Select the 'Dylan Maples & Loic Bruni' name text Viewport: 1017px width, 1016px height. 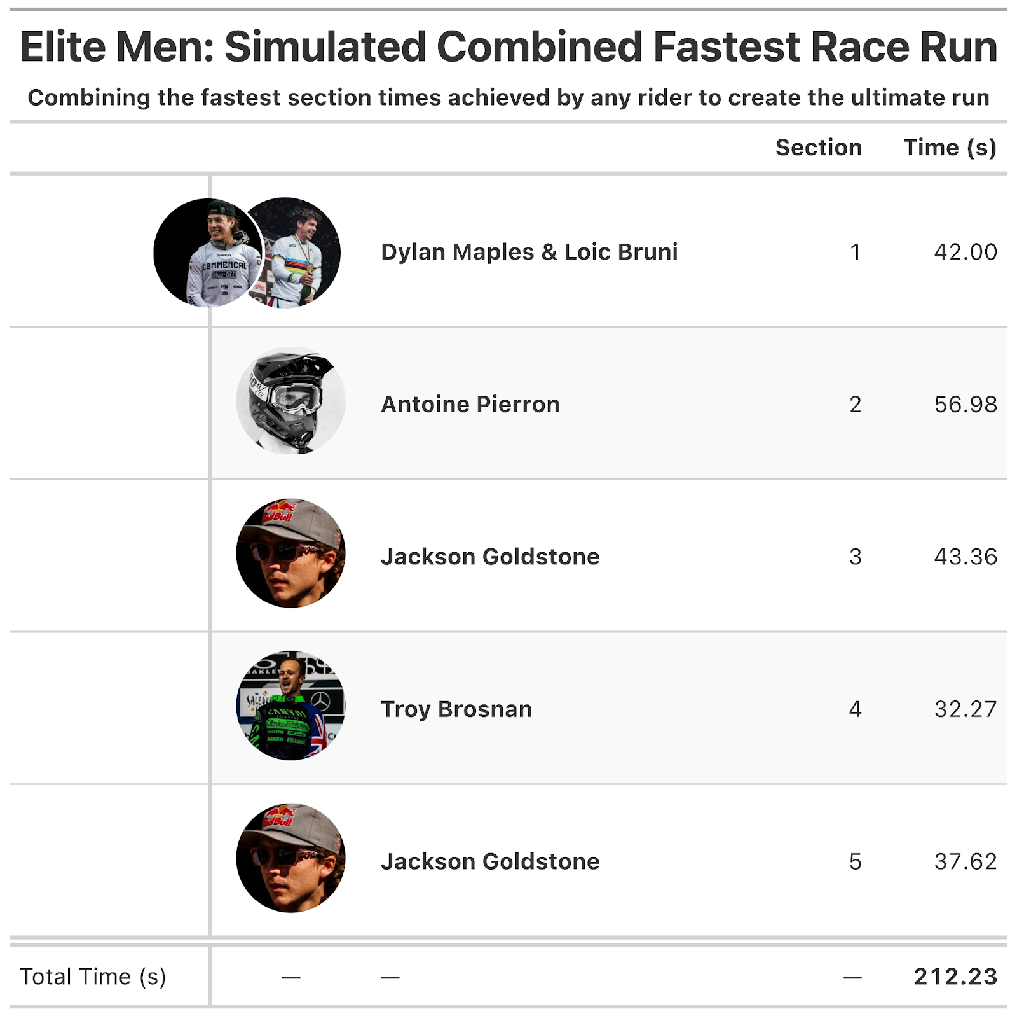pyautogui.click(x=529, y=252)
